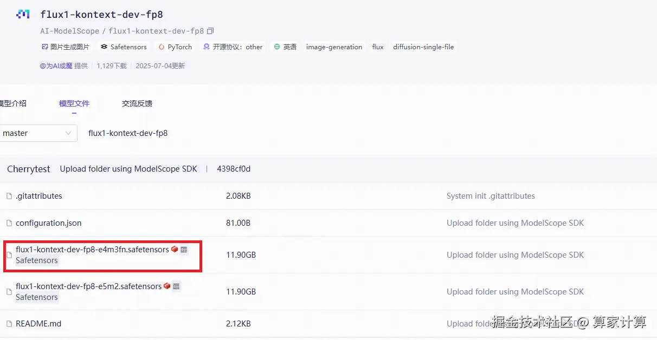Click the diffusion-single-file tag
The image size is (657, 340).
[x=424, y=47]
